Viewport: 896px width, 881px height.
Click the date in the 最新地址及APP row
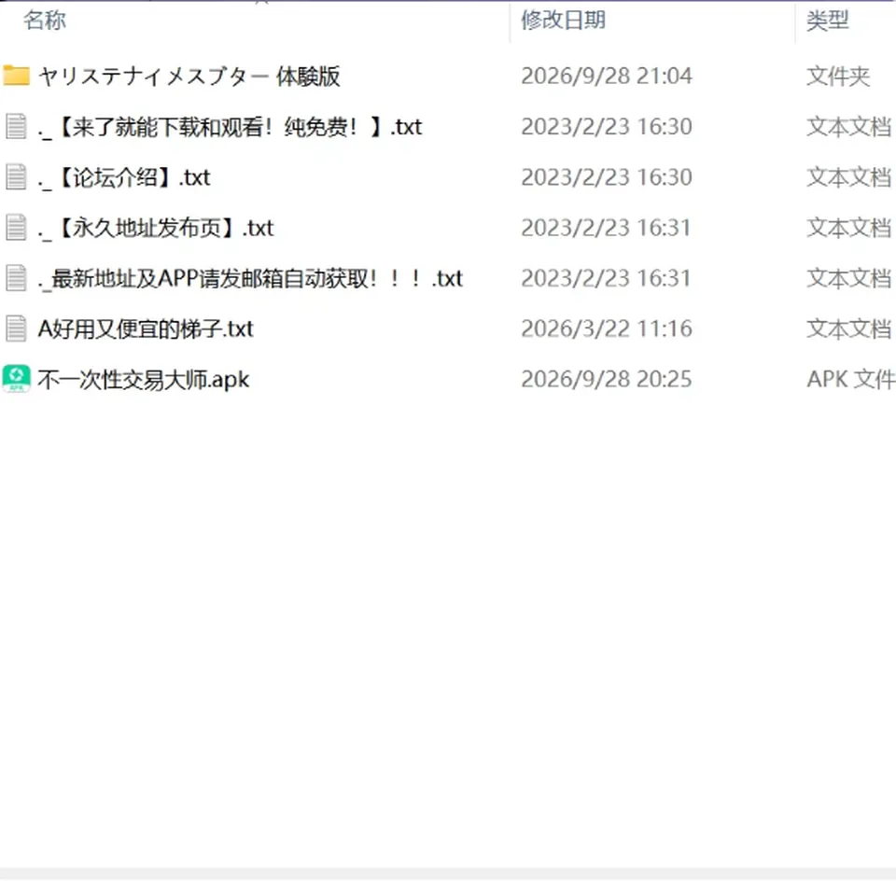point(606,278)
